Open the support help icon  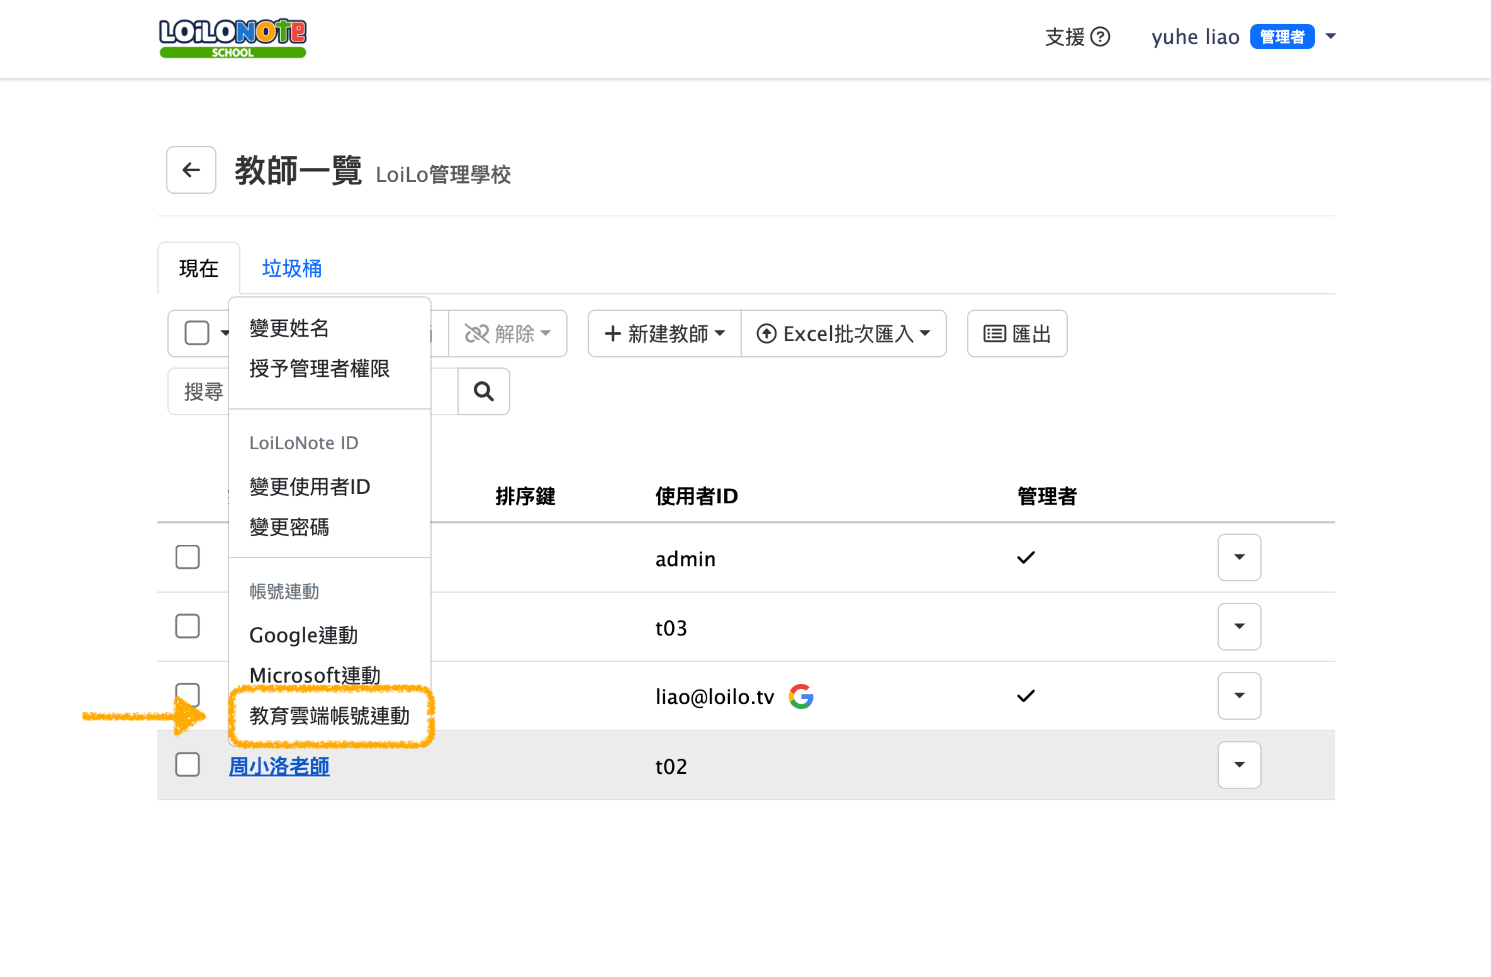(1101, 37)
